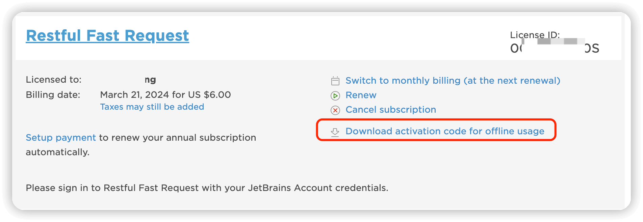
Task: Click the Billing date label
Action: [53, 95]
